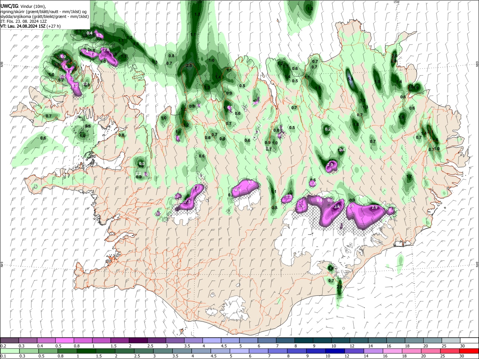Click the dark plum 2 snow legend swatch
The height and width of the screenshot is (359, 479).
[138, 341]
